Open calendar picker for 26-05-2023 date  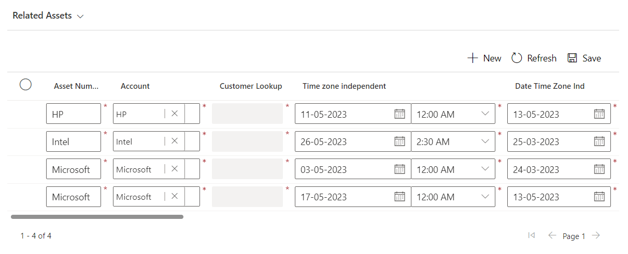click(x=399, y=141)
